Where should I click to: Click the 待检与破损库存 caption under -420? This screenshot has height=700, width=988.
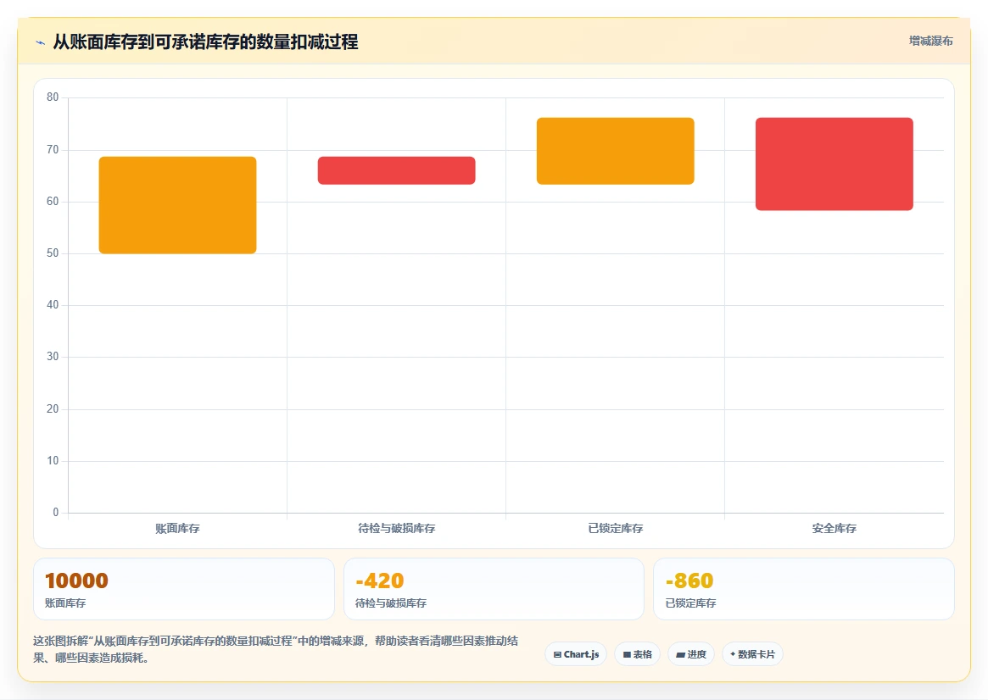pyautogui.click(x=391, y=603)
